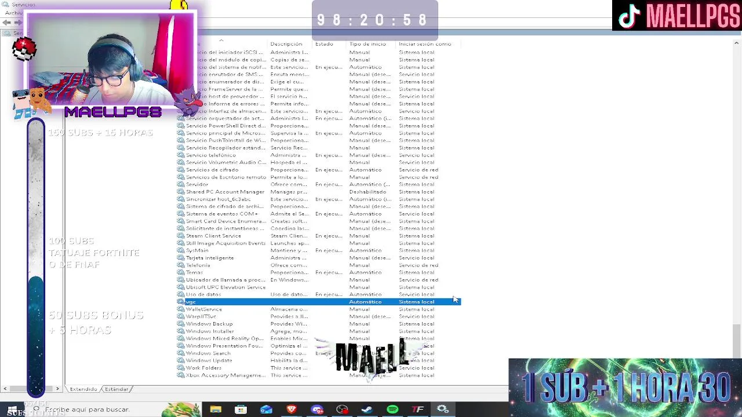The image size is (742, 417).
Task: Select Still Image Acquisition Events service
Action: point(319,243)
